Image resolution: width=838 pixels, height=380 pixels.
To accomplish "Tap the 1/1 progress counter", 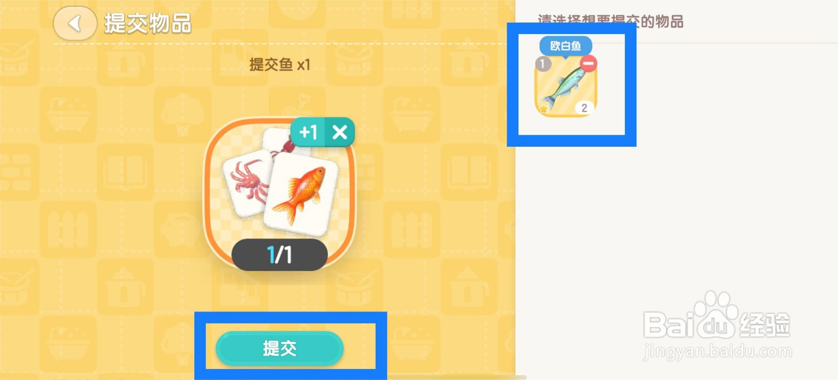I will point(280,255).
